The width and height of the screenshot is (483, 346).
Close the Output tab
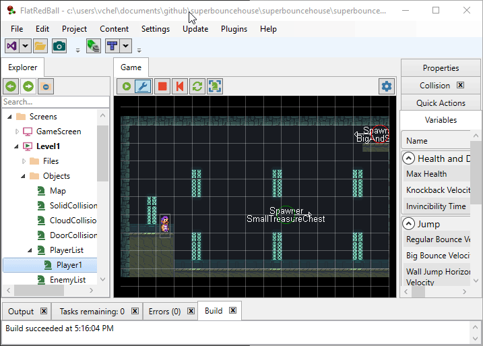[x=44, y=311]
